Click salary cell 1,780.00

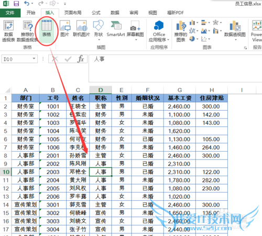tap(180, 180)
